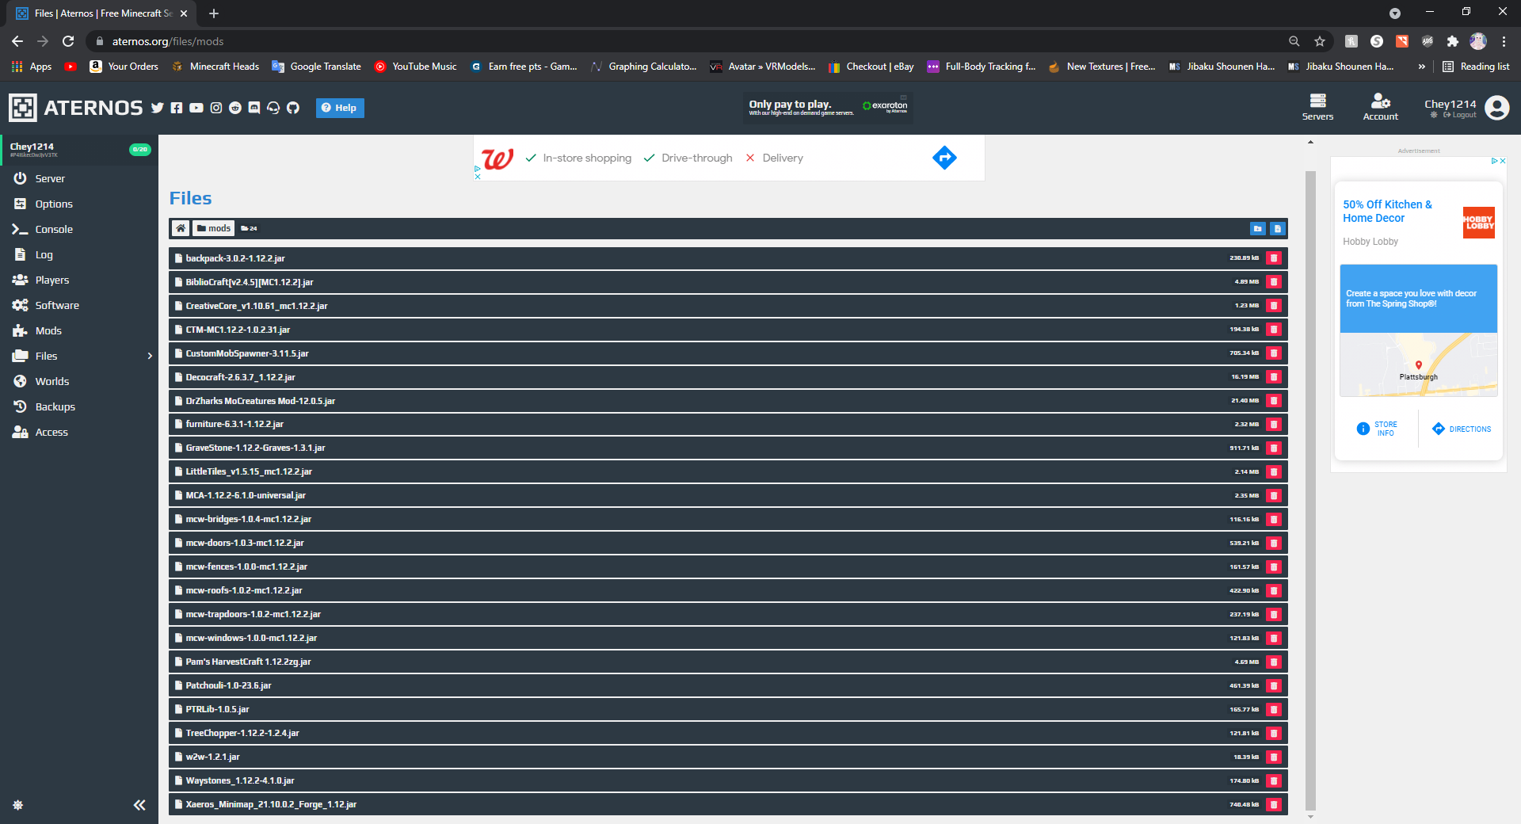Bookmark this page with star icon

click(x=1320, y=41)
